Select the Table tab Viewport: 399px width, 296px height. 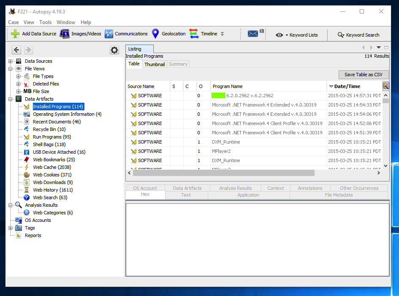point(134,64)
